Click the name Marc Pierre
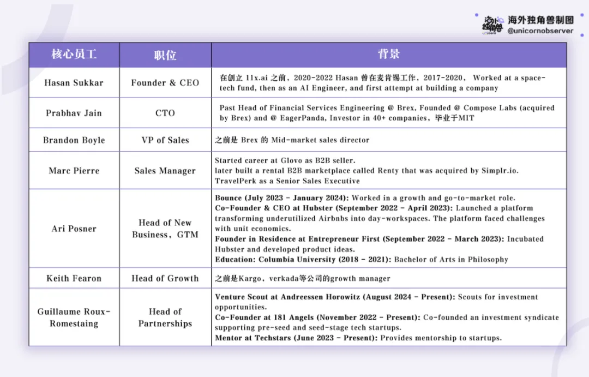Screen dimensions: 589x377 (74, 171)
